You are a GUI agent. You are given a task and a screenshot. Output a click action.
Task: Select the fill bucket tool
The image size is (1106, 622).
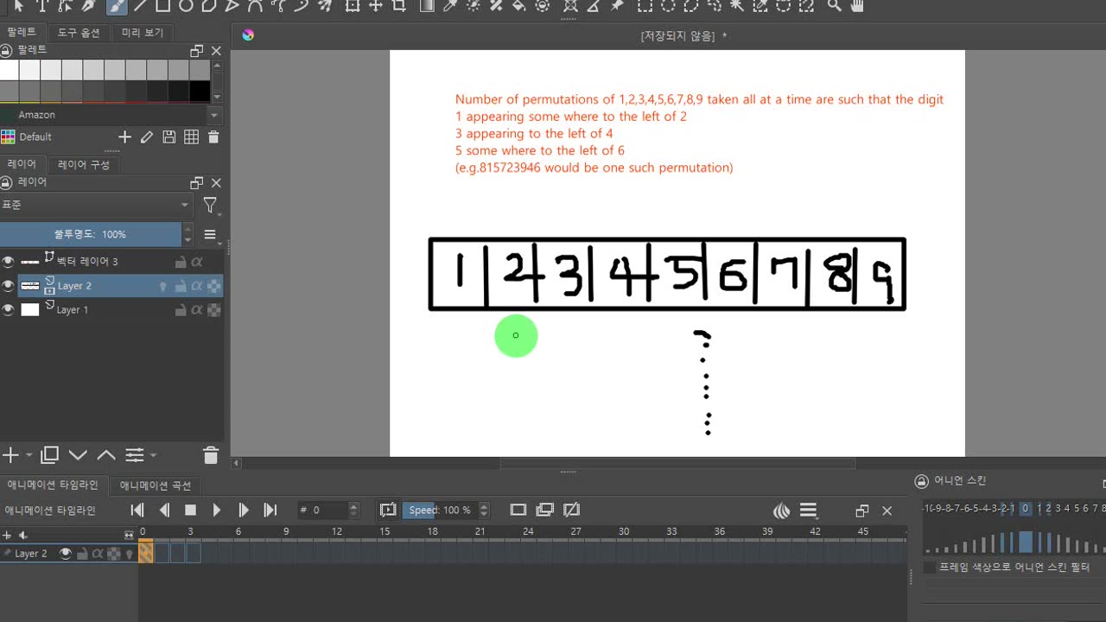point(518,6)
